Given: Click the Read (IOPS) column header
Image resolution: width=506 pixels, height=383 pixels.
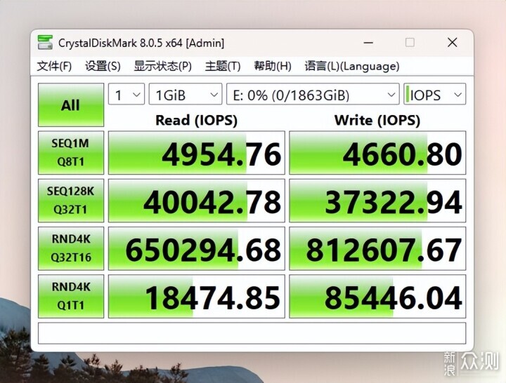Looking at the screenshot, I should [196, 120].
